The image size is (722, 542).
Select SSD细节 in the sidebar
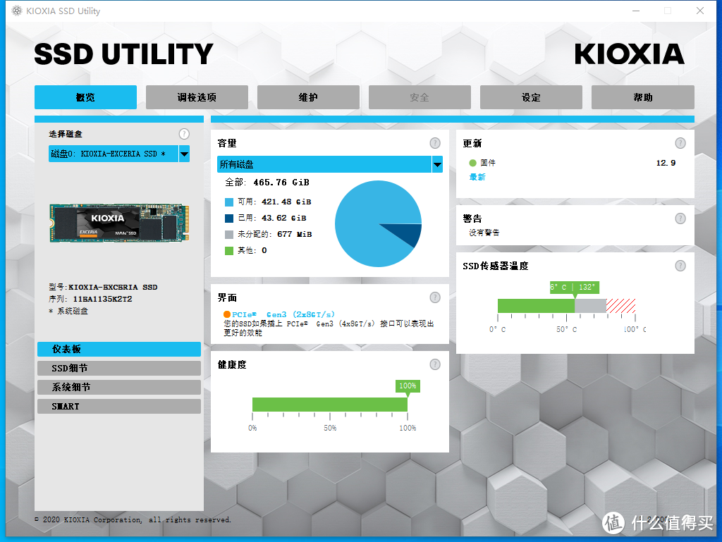pos(118,368)
